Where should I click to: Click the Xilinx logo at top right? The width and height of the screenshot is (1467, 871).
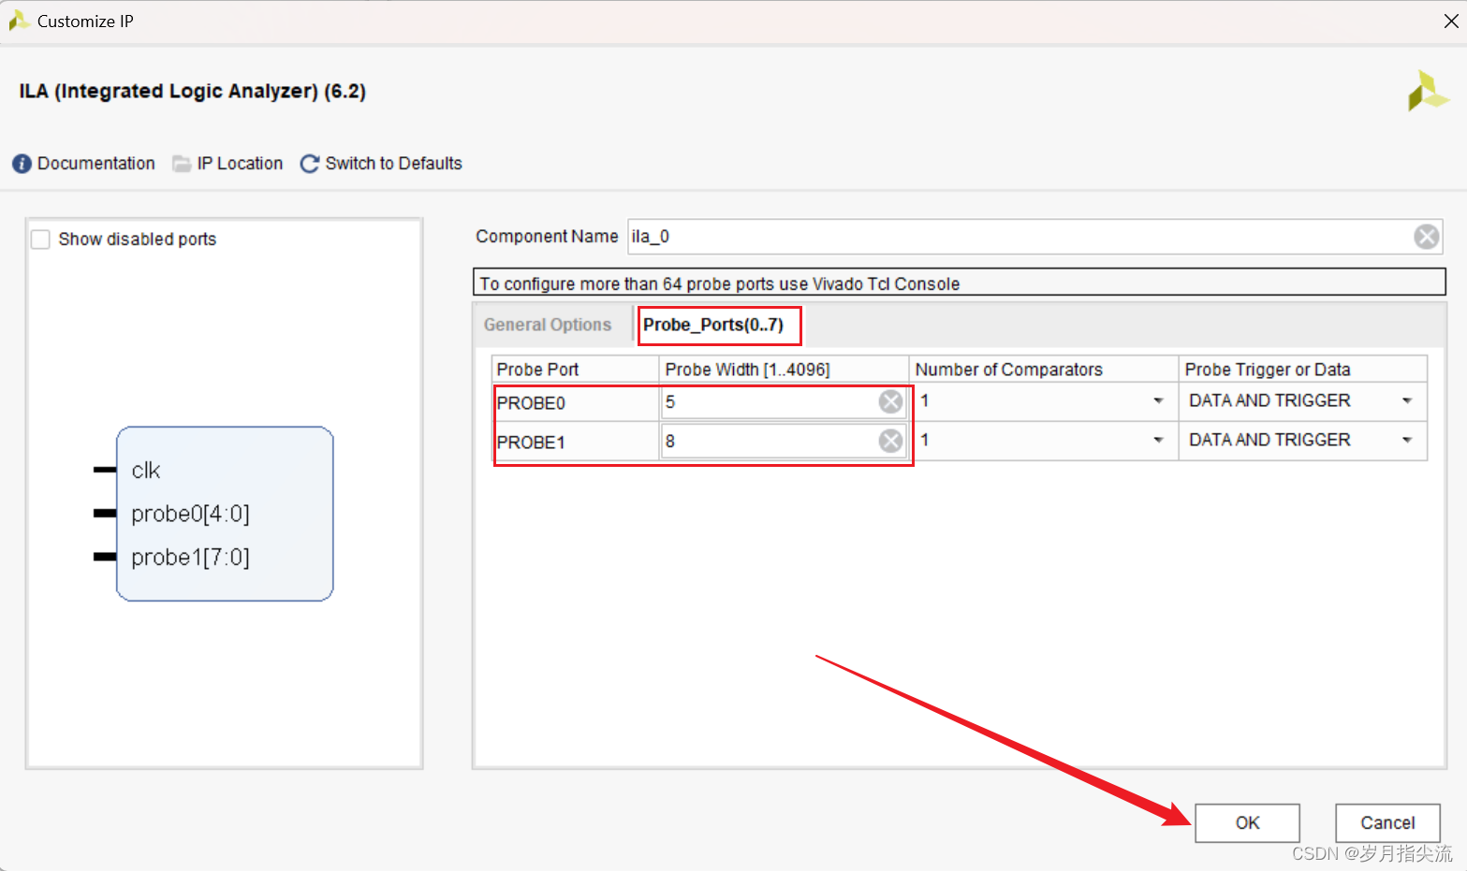pyautogui.click(x=1428, y=91)
